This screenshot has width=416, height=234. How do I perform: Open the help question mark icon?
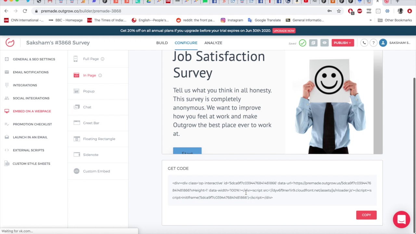point(373,43)
